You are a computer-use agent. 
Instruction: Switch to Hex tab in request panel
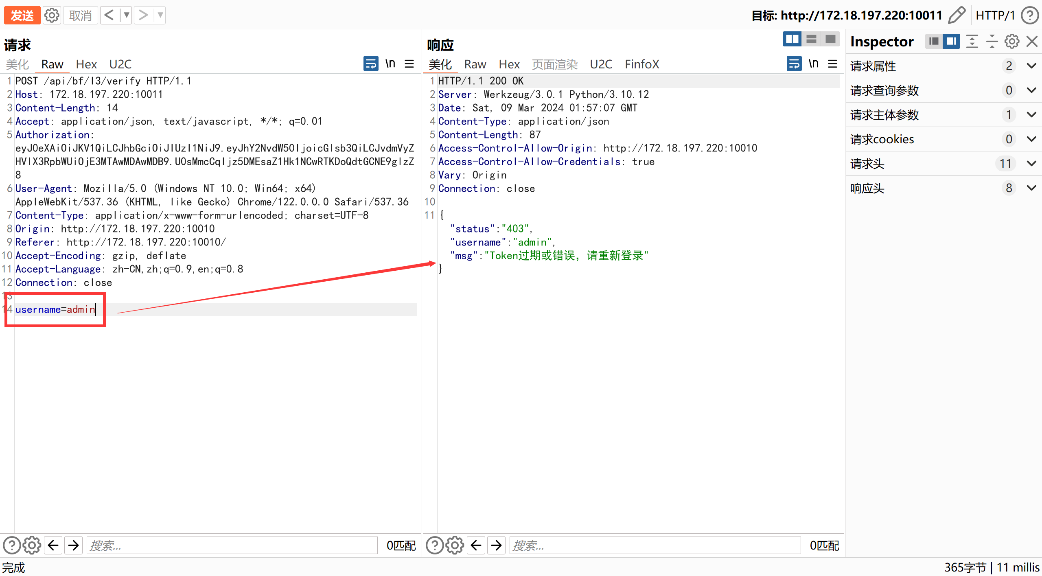(x=86, y=64)
